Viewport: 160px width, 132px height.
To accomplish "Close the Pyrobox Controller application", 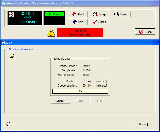I will coord(145,32).
